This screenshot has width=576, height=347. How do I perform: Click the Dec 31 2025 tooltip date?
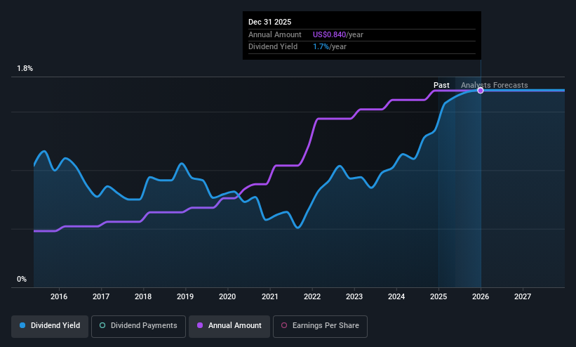[269, 22]
